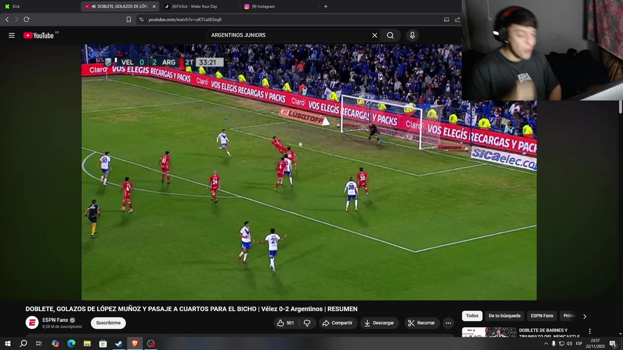The width and height of the screenshot is (623, 350).
Task: Clear the ARGENTINOS JUNIORS search text
Action: (x=375, y=35)
